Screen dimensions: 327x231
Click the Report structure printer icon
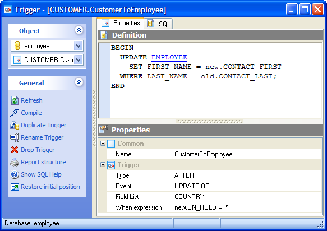pos(15,162)
